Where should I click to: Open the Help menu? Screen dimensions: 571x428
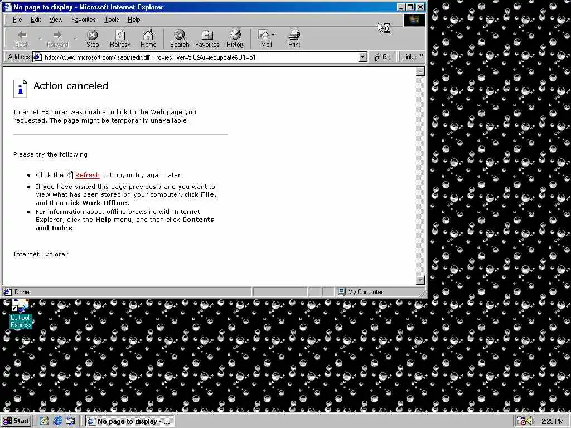coord(134,20)
